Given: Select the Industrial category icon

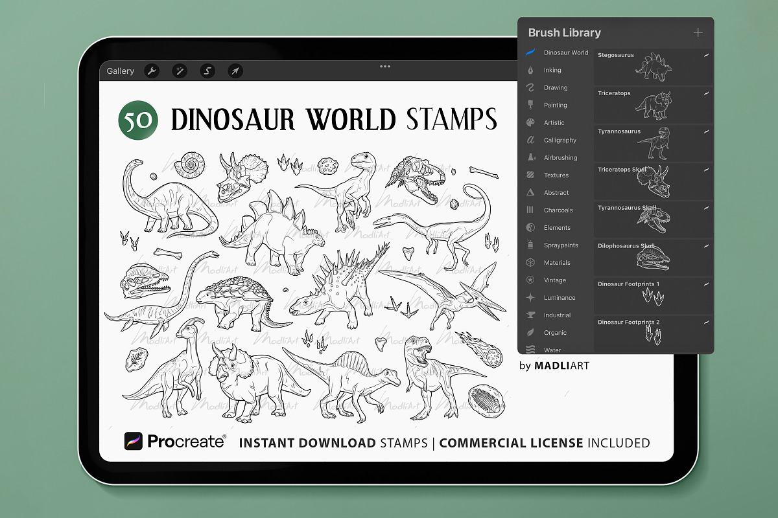Looking at the screenshot, I should tap(530, 315).
